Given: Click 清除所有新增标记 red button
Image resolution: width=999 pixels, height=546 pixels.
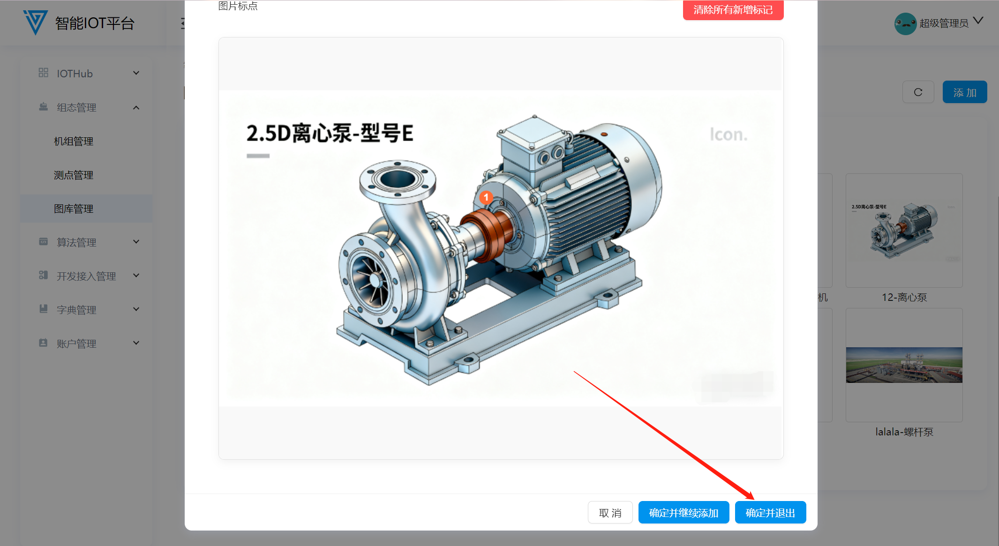Looking at the screenshot, I should point(733,10).
